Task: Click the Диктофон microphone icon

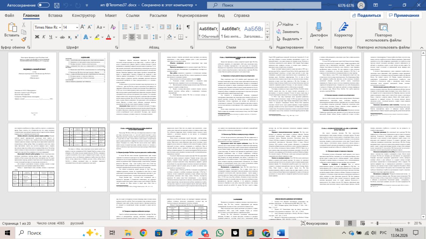Action: pos(319,27)
